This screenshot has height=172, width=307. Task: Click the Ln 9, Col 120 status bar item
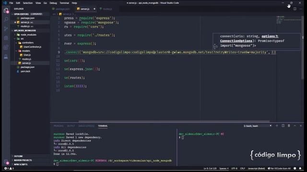point(210,168)
